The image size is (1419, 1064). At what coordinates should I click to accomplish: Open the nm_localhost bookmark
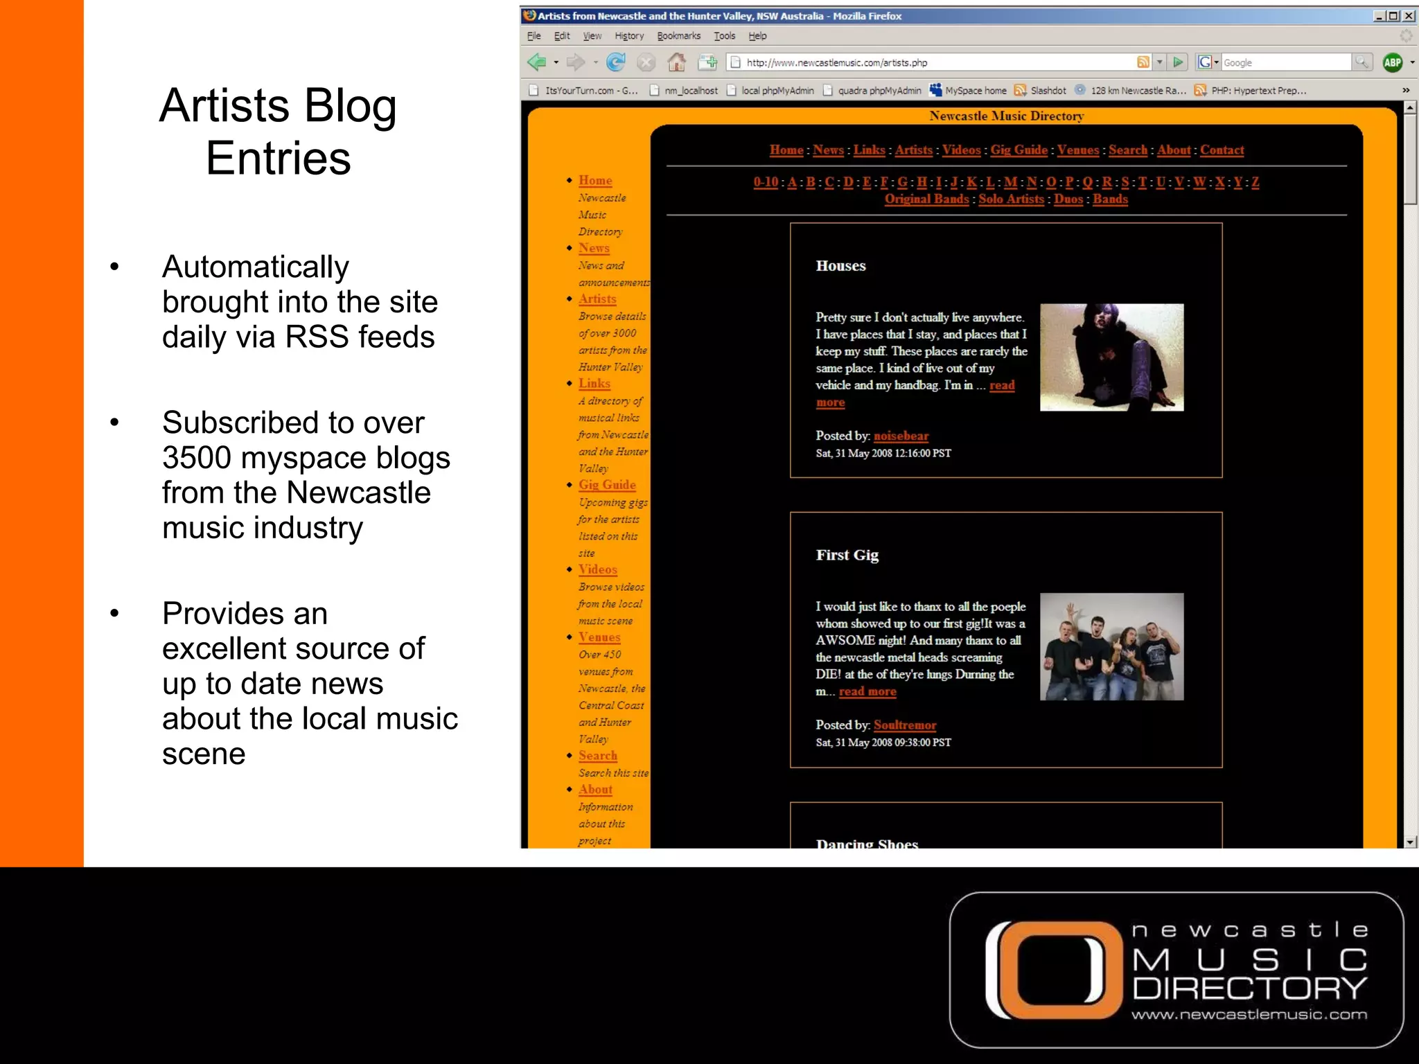[x=683, y=90]
